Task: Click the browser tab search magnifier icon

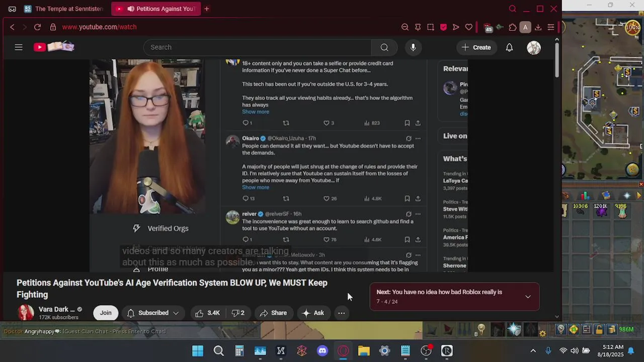Action: click(x=512, y=9)
